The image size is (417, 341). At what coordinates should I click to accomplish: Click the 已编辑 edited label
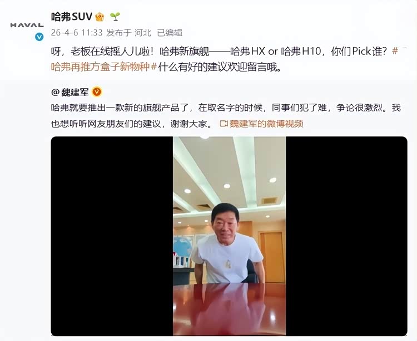(x=170, y=33)
